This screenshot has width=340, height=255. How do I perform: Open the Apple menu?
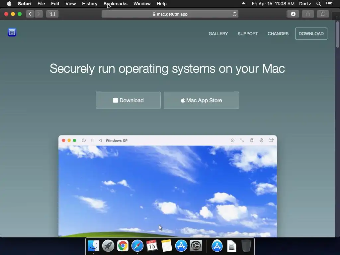click(9, 4)
